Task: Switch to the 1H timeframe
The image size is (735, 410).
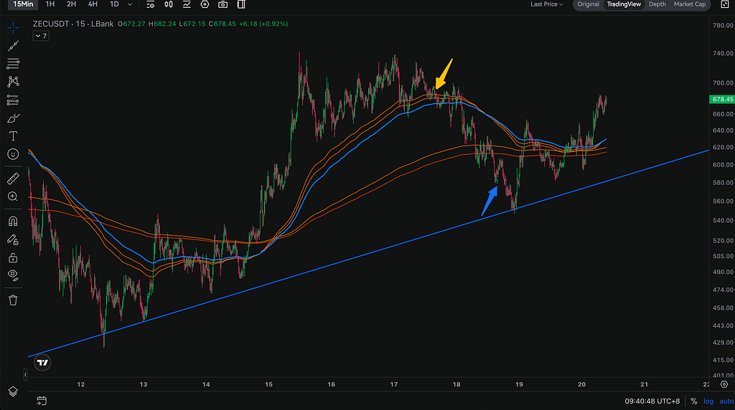Action: [x=50, y=4]
